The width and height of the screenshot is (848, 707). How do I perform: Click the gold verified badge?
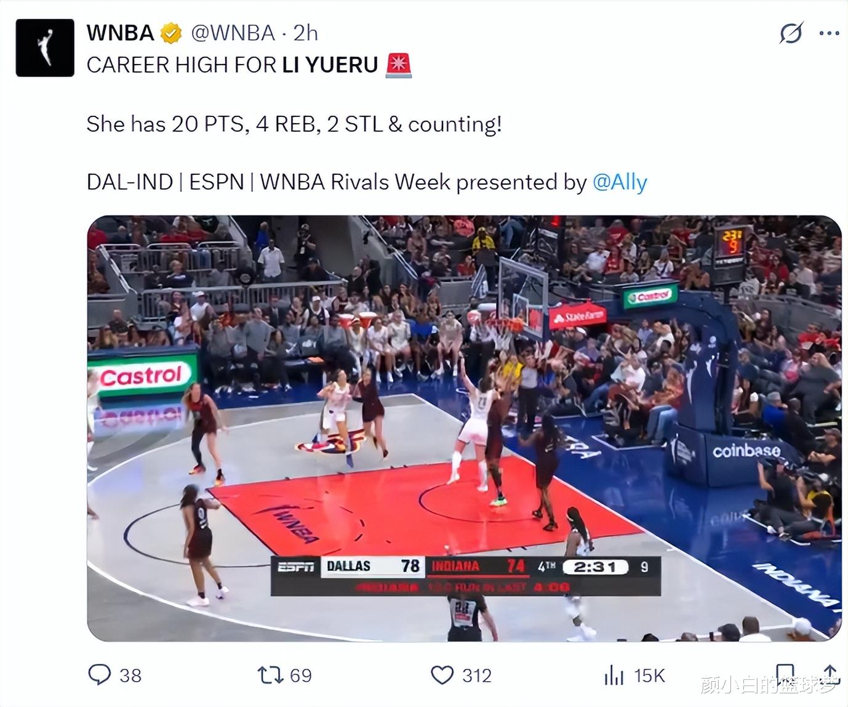(x=171, y=33)
